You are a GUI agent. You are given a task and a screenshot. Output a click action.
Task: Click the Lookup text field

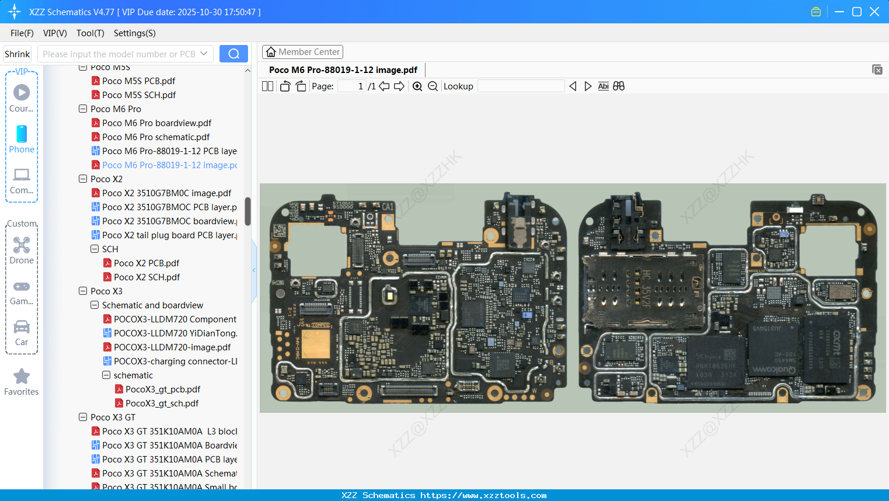(521, 86)
